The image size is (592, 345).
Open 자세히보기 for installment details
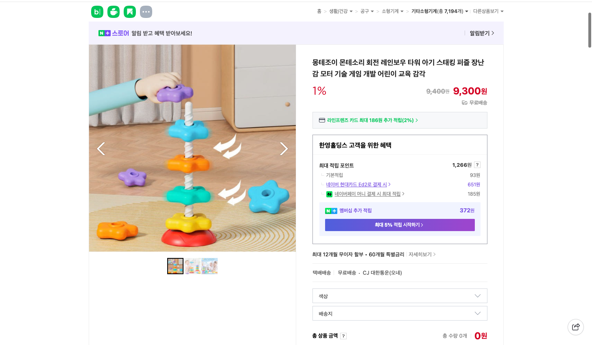[420, 254]
